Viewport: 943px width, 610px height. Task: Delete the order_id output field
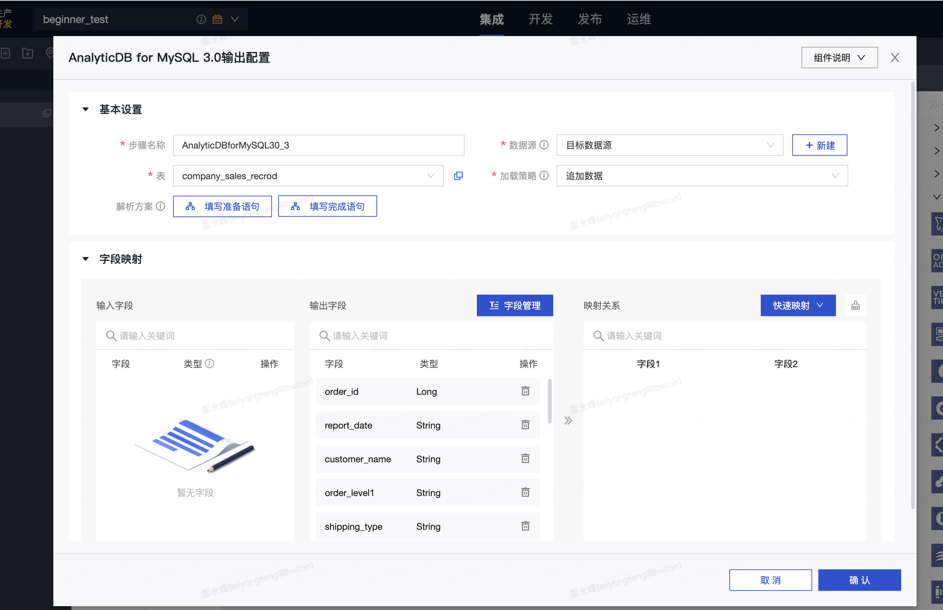pos(525,391)
